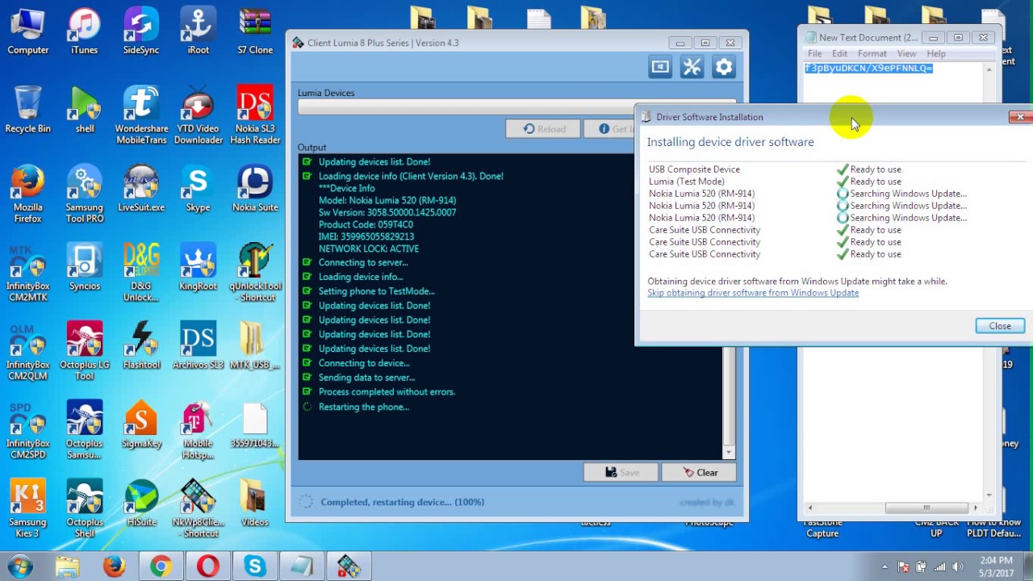Open SigmaKey desktop shortcut
Screen dimensions: 1033x581
pyautogui.click(x=141, y=424)
